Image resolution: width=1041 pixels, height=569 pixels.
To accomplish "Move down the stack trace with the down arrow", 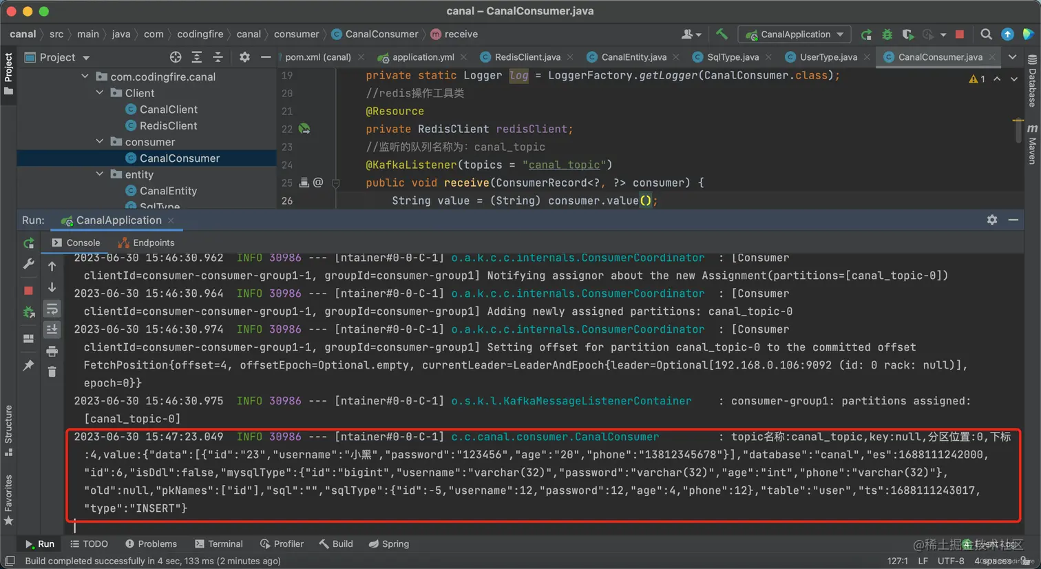I will click(x=52, y=287).
